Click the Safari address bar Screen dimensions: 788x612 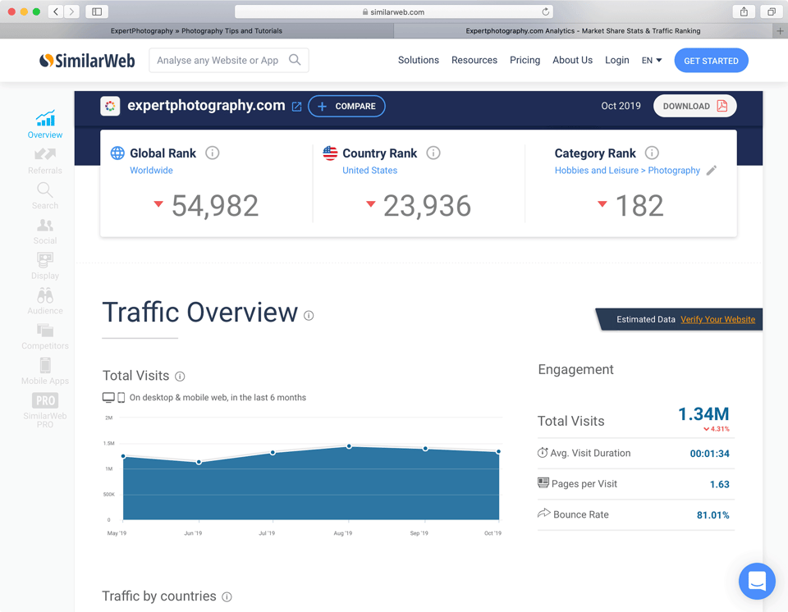393,11
